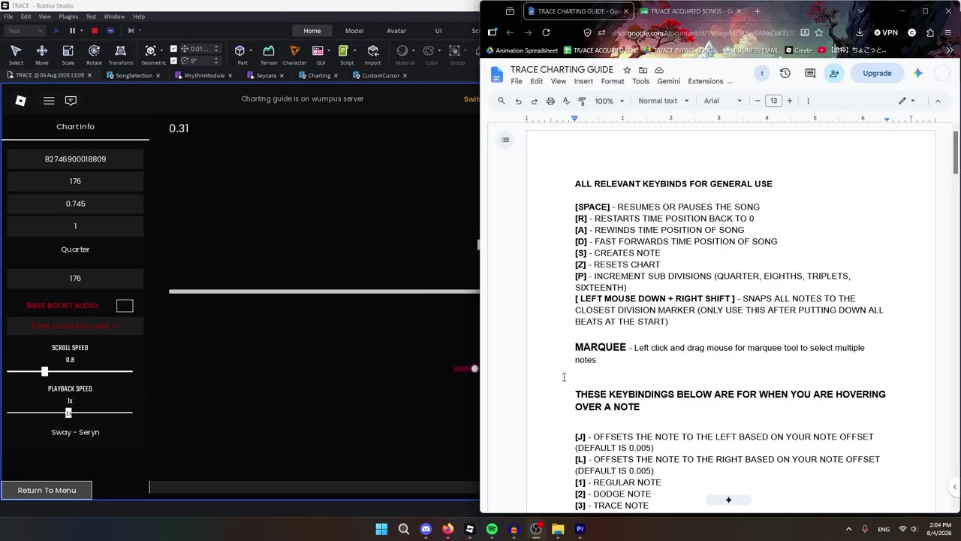961x541 pixels.
Task: Open the Normal text style dropdown
Action: pyautogui.click(x=664, y=101)
